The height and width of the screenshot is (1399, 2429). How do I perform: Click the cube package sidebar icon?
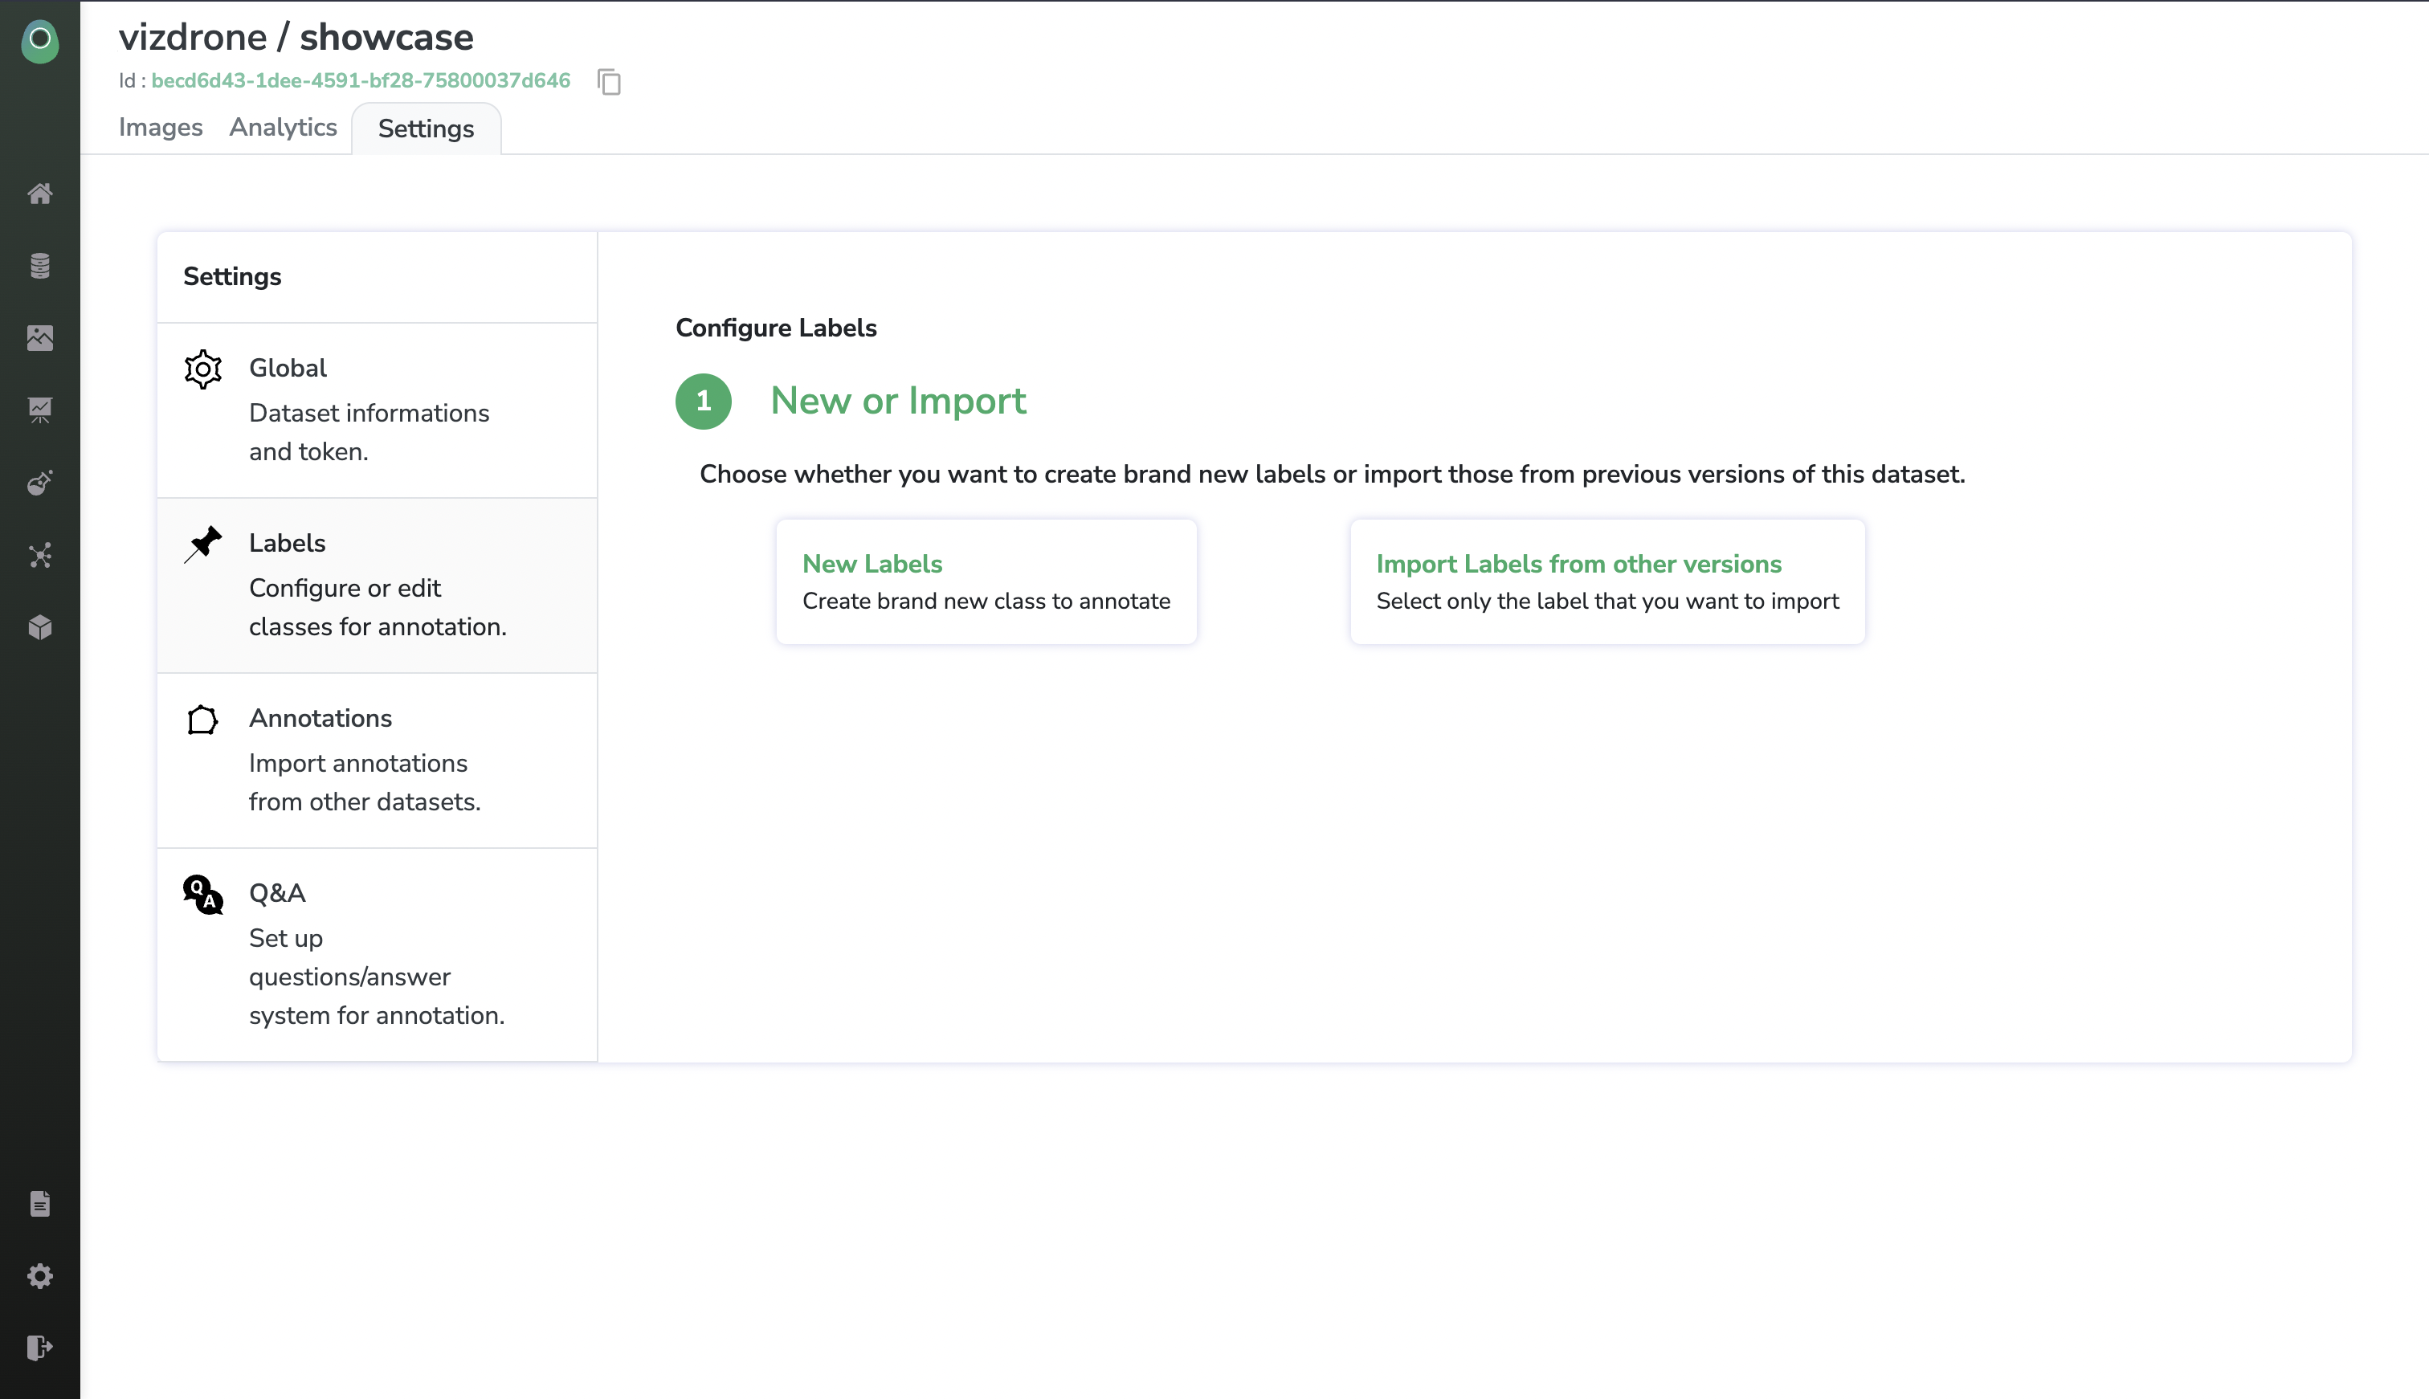tap(39, 627)
